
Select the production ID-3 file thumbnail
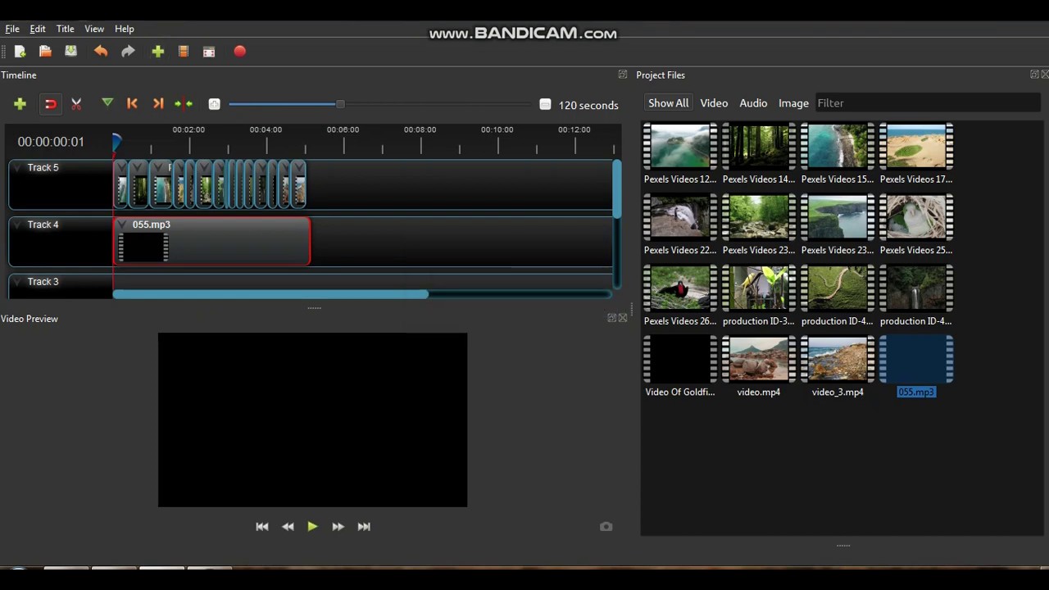pyautogui.click(x=759, y=288)
